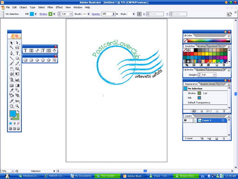
Task: Expand Layer 1 disclosure triangle
Action: coord(195,120)
